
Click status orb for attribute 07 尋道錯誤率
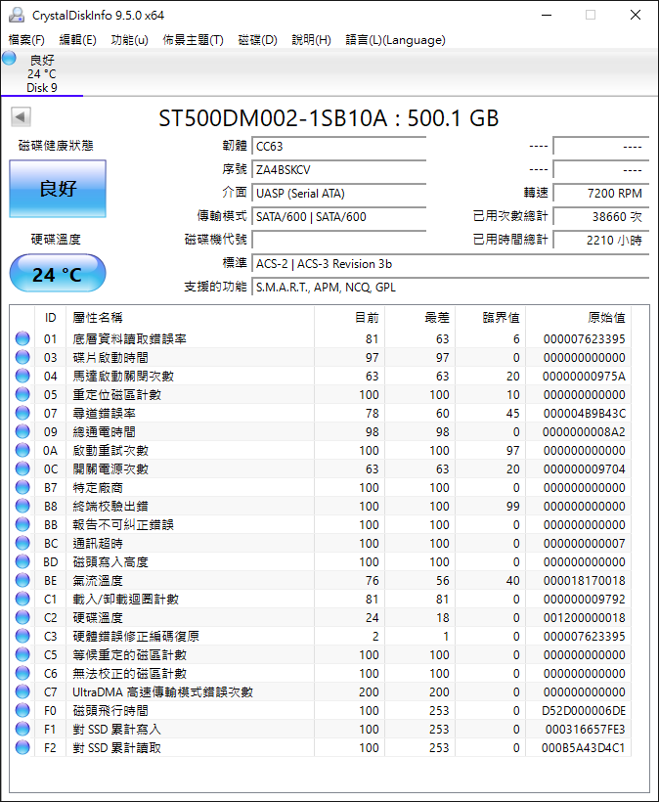(x=22, y=413)
